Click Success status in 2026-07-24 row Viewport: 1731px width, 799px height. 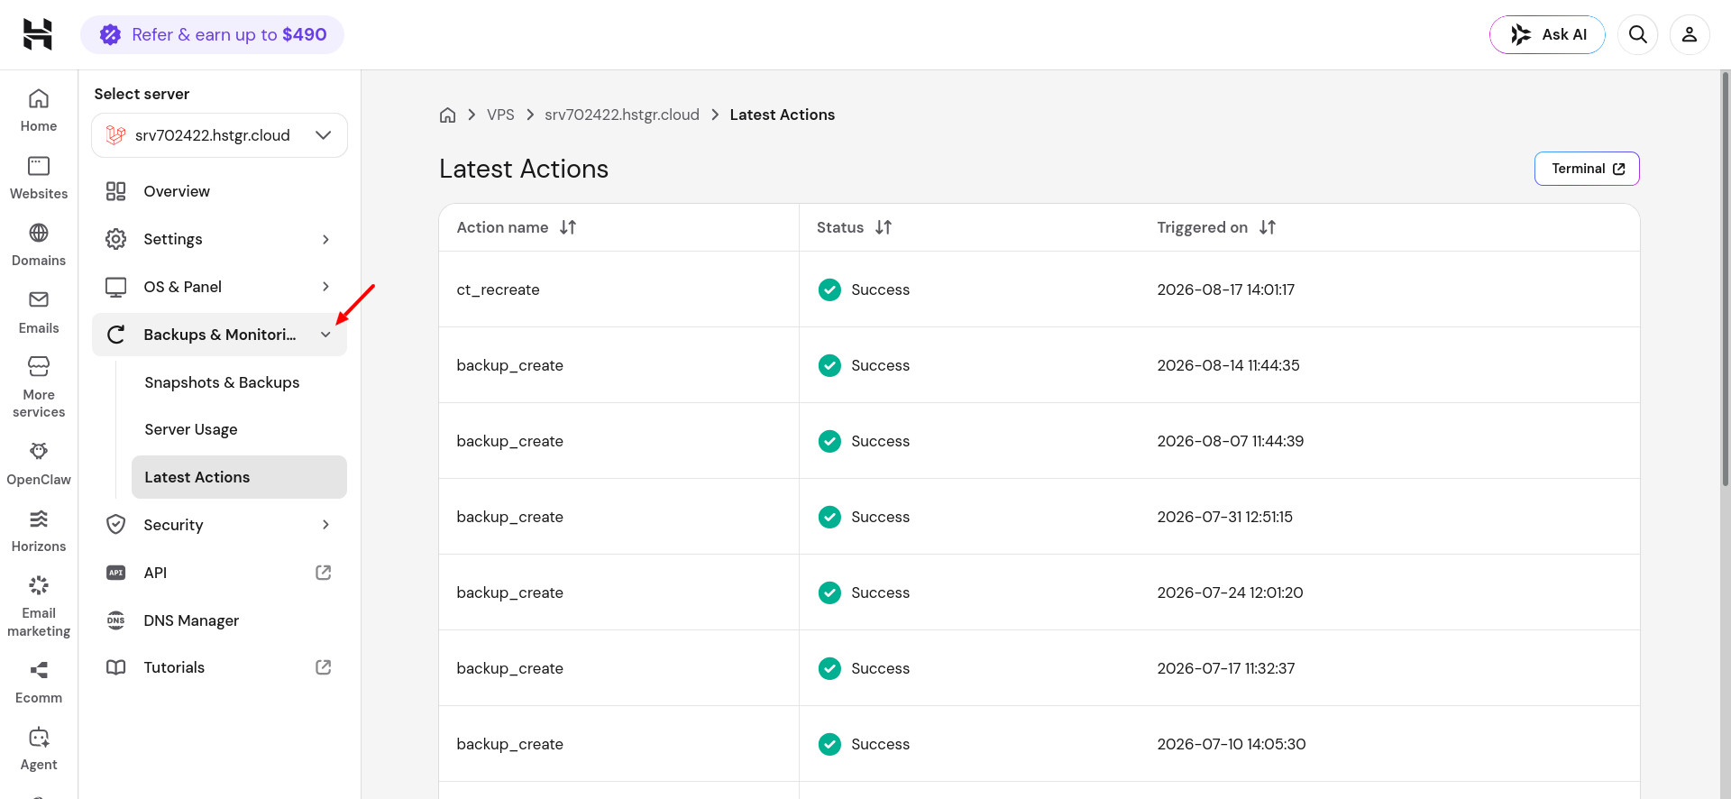880,592
